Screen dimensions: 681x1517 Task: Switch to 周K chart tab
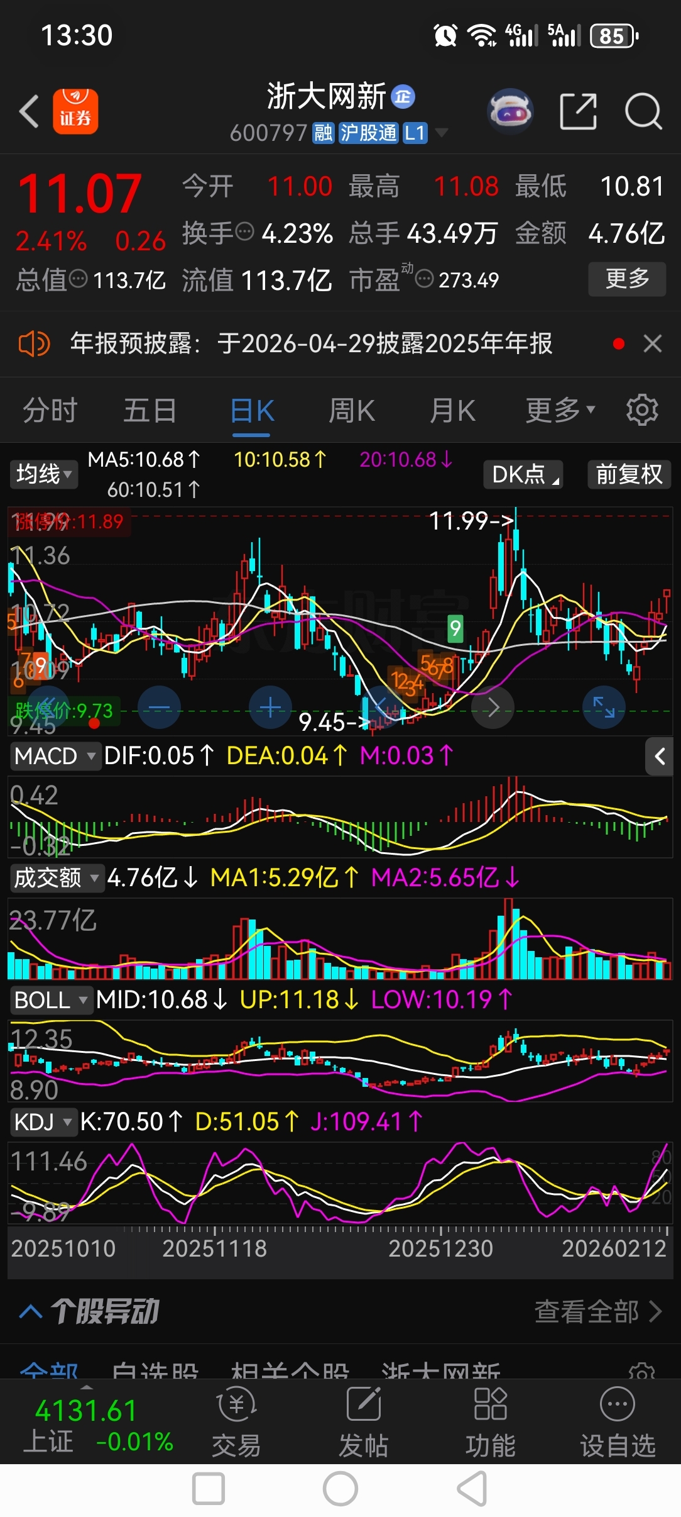click(352, 410)
